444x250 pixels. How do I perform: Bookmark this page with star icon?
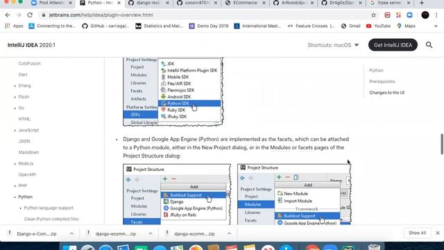point(373,15)
